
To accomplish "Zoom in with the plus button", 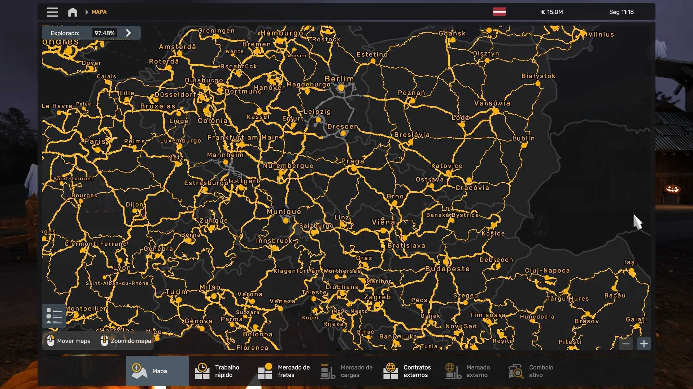I will 644,344.
